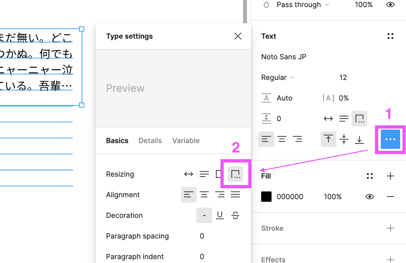Set Justified alignment in Type settings

(235, 195)
